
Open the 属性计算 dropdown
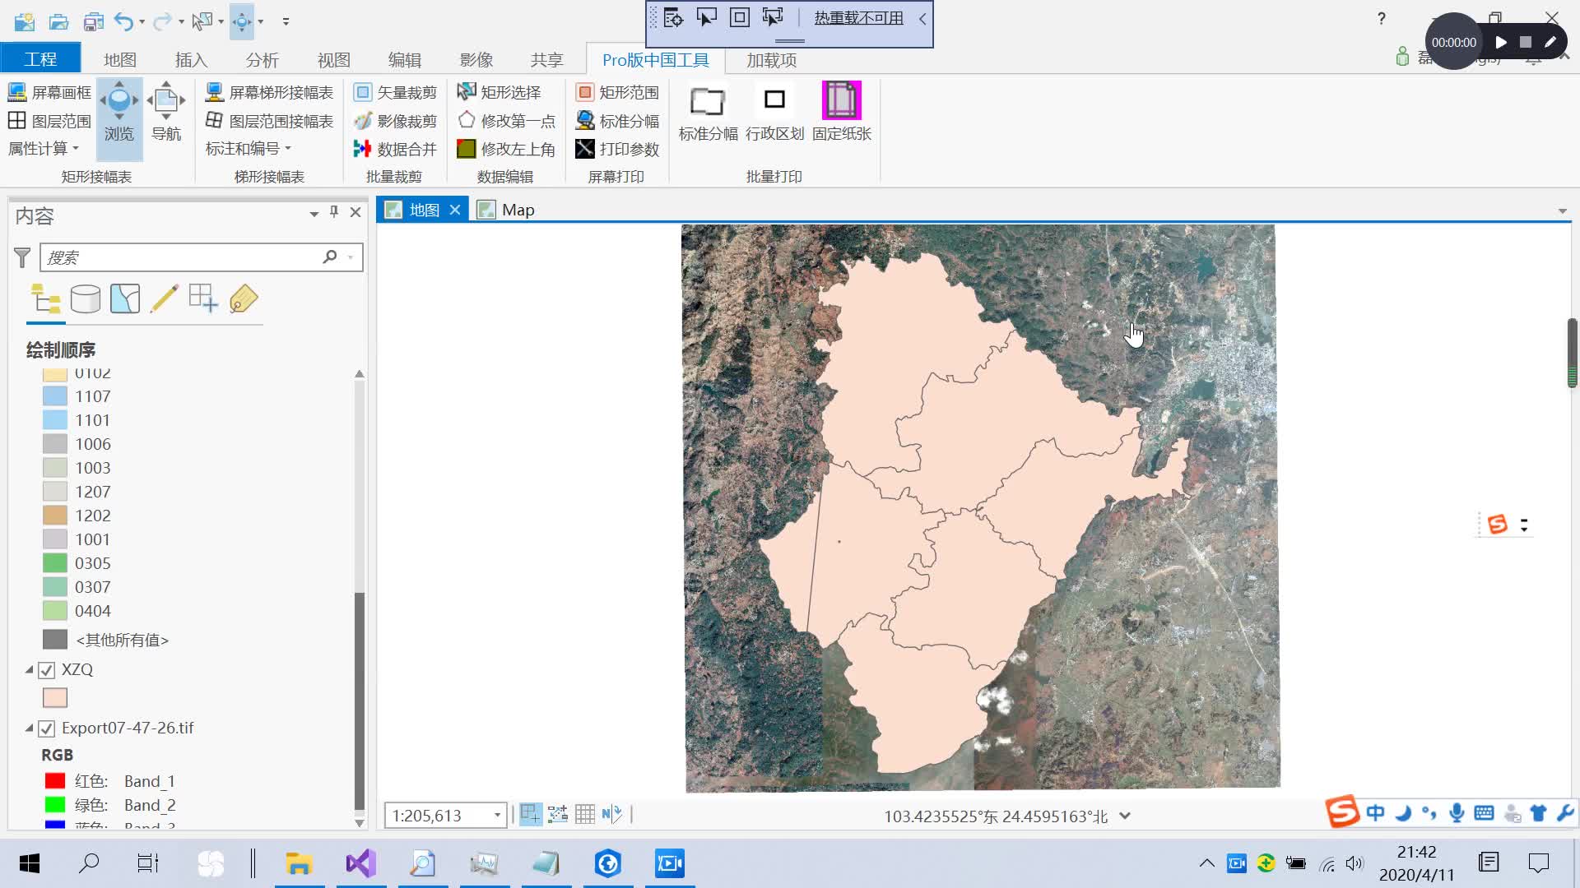[x=44, y=149]
